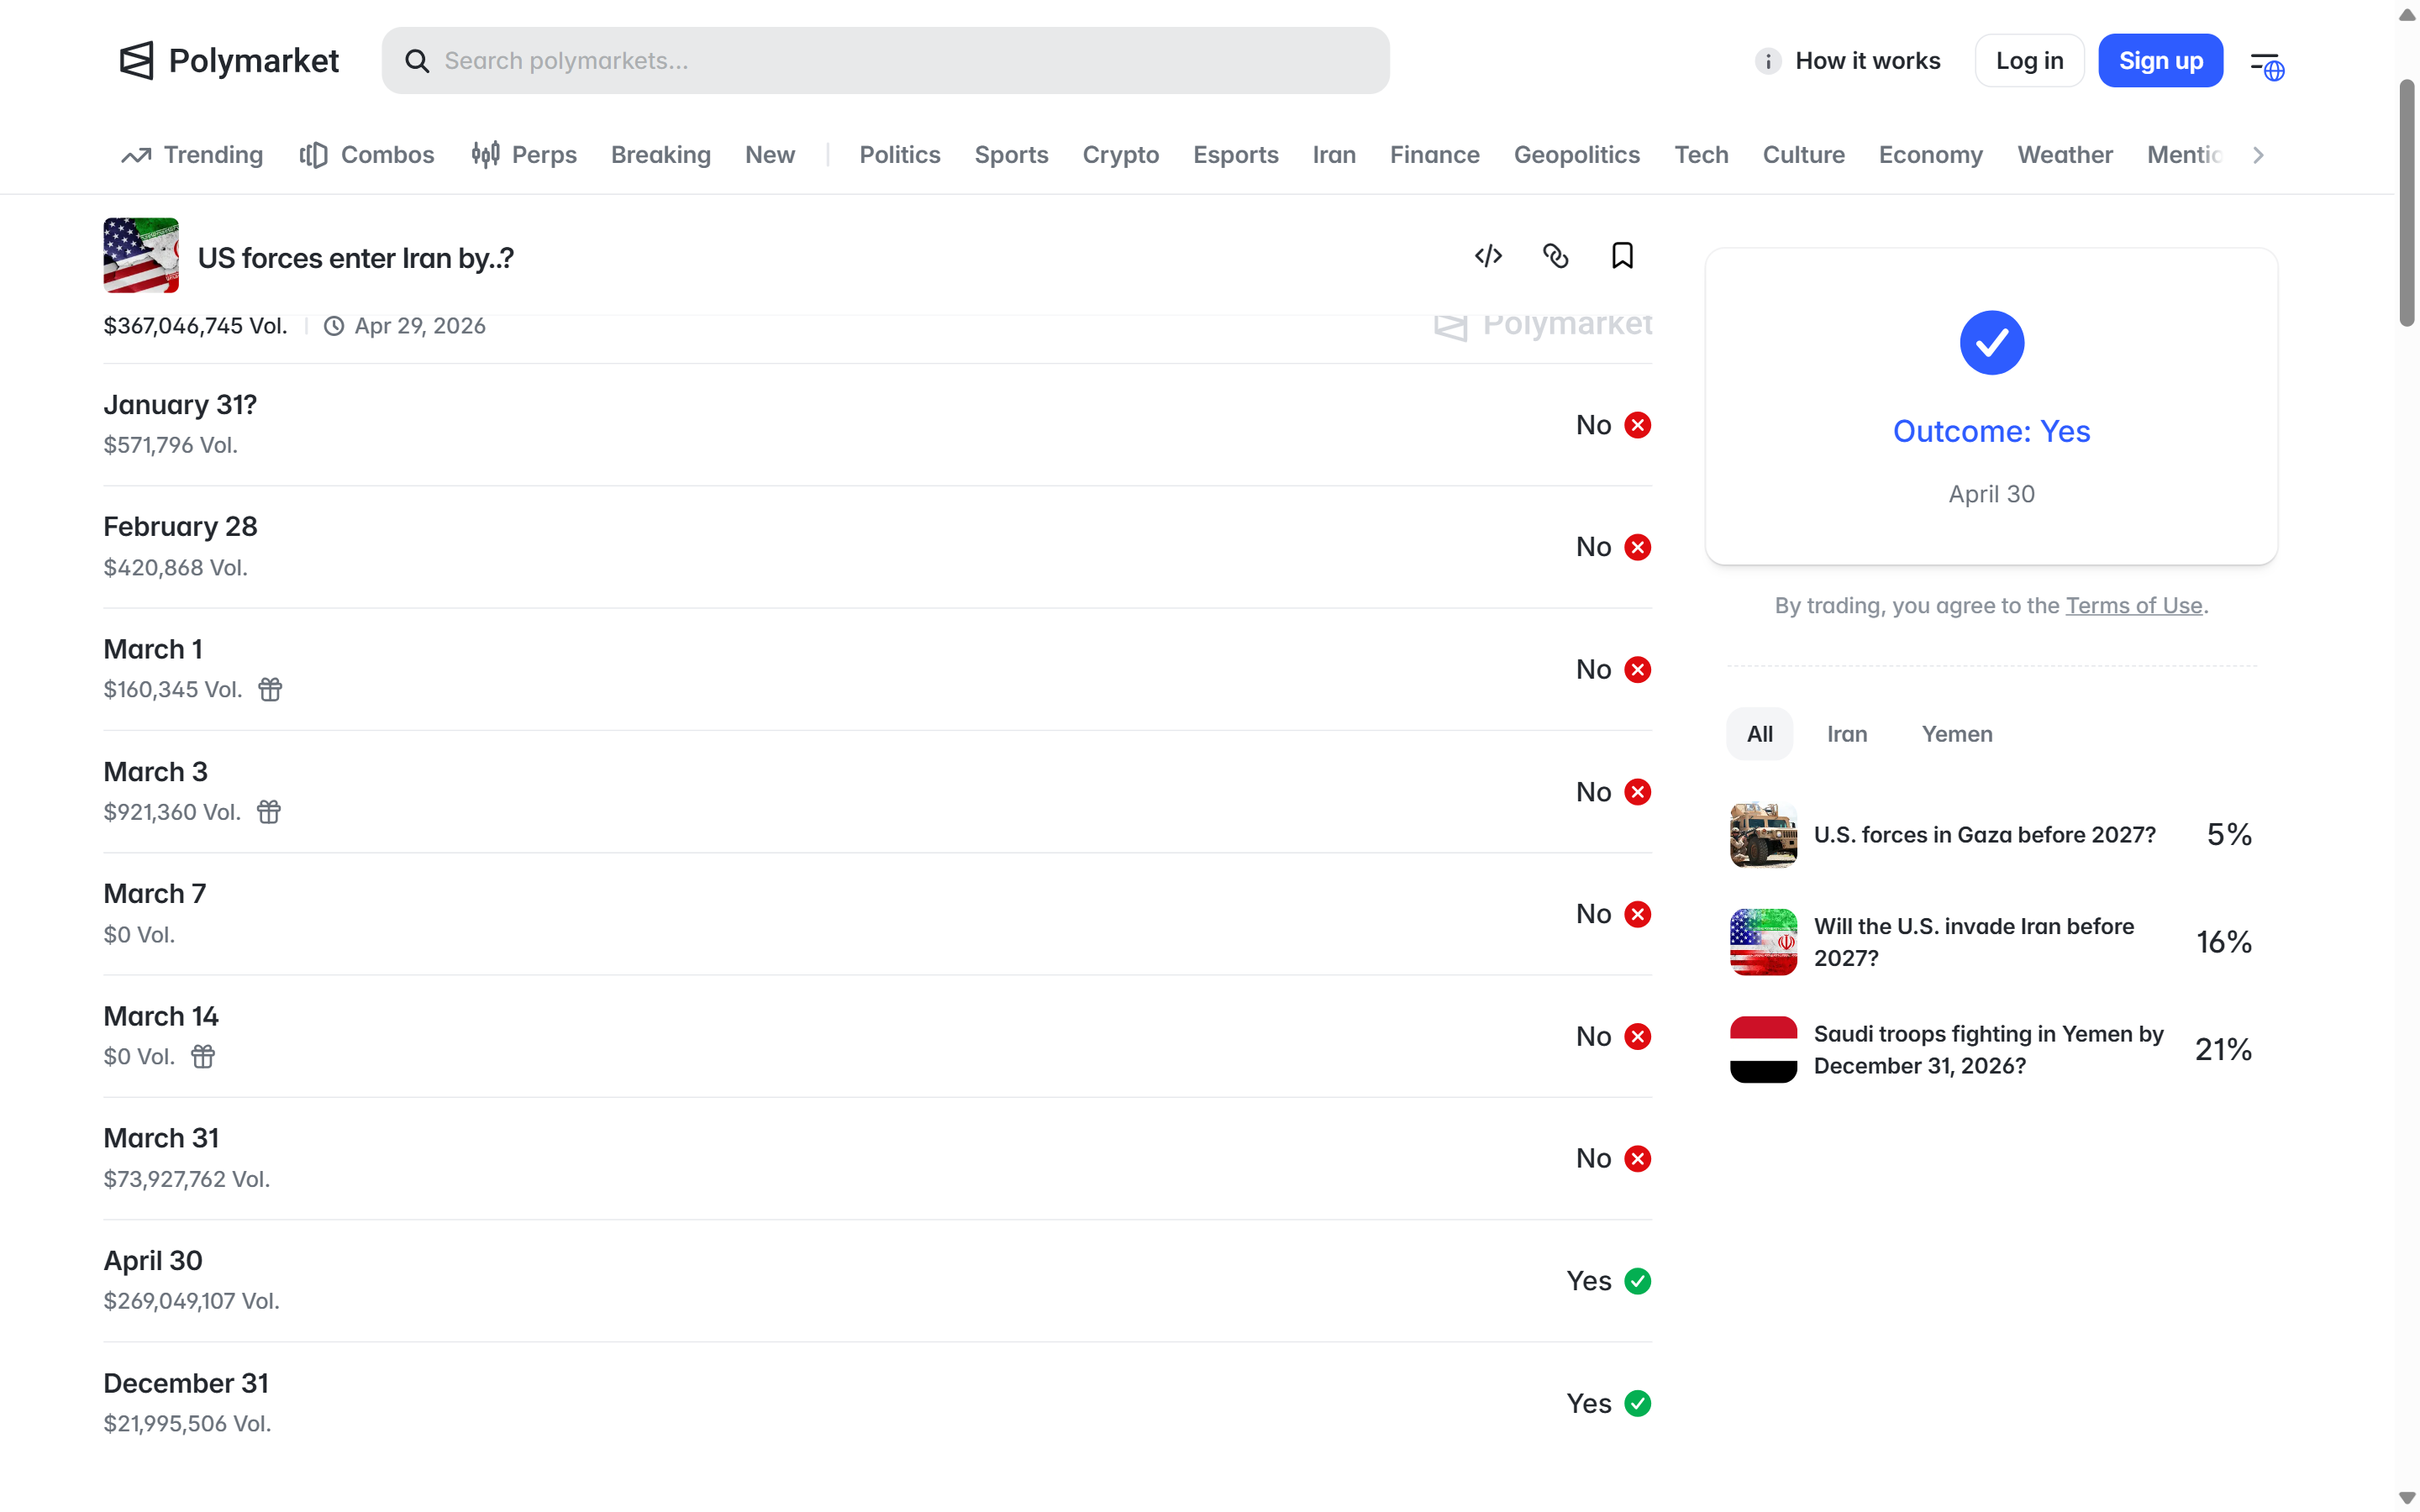
Task: Open the Terms of Use link
Action: point(2133,606)
